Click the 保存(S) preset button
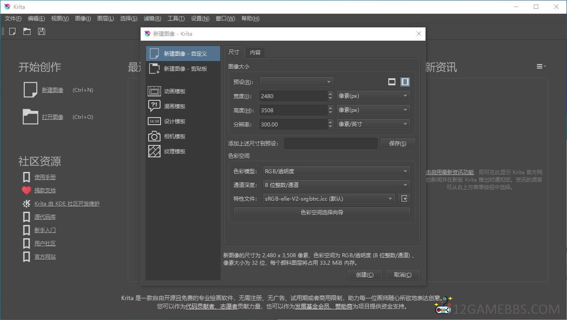567x320 pixels. [x=398, y=143]
